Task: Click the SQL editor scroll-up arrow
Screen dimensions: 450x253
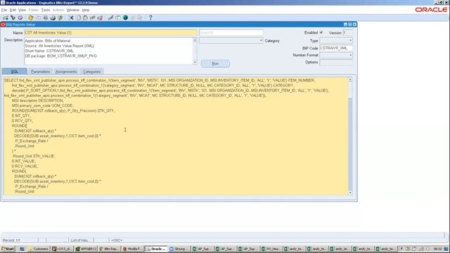Action: click(350, 79)
